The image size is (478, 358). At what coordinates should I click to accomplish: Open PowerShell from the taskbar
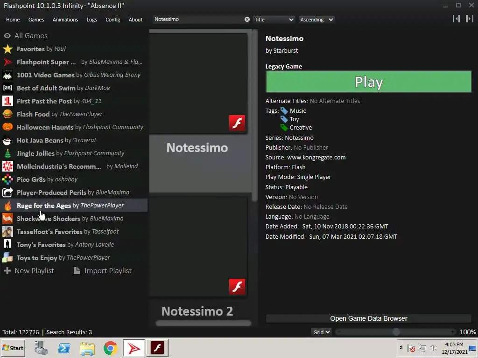pos(64,348)
